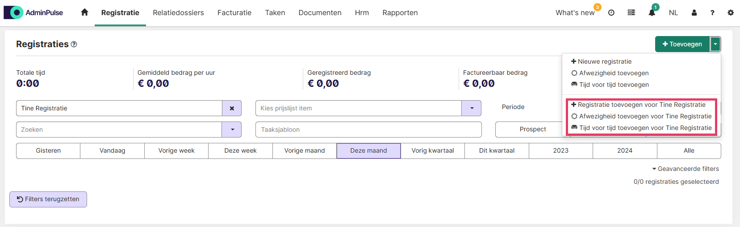The width and height of the screenshot is (740, 227).
Task: Select period Deze maand
Action: pos(368,150)
